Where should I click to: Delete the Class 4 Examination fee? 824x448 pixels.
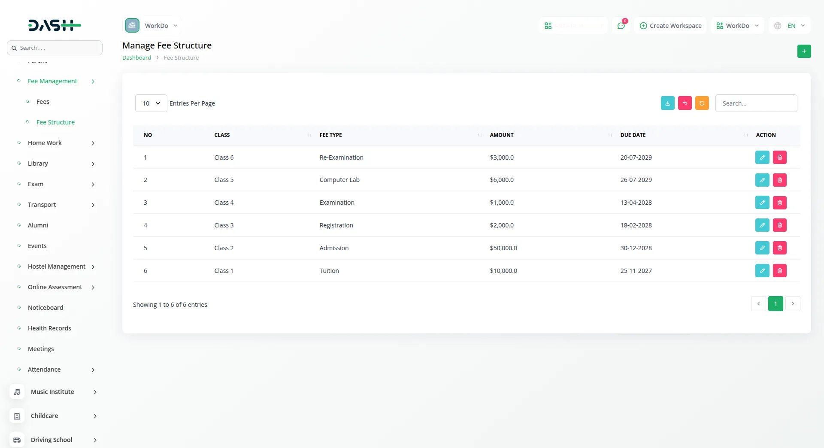click(780, 203)
